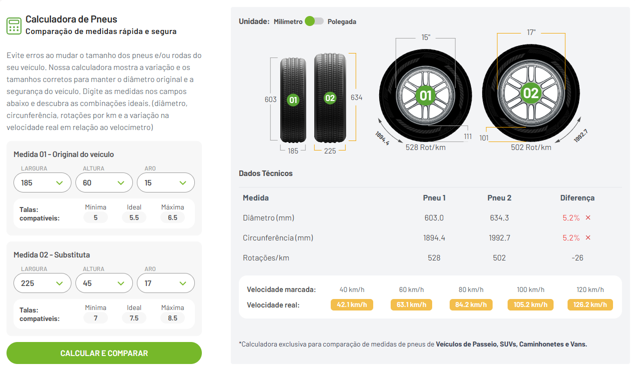Screen dimensions: 635x369
Task: Click the 42.1 km/h real speed badge
Action: (351, 304)
